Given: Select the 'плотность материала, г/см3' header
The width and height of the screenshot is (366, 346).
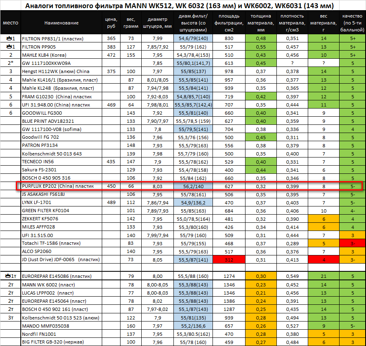Looking at the screenshot, I should click(x=292, y=23).
